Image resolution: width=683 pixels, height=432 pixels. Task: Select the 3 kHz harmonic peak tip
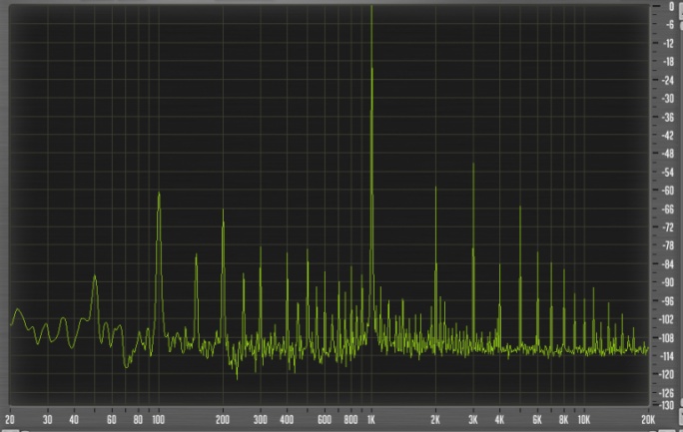(x=473, y=165)
